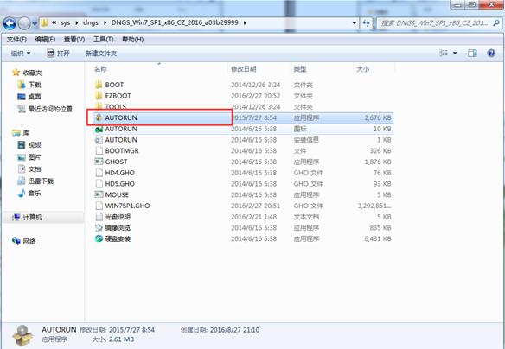The width and height of the screenshot is (505, 349).
Task: Select the WIN7SP1.GHO file
Action: point(243,206)
